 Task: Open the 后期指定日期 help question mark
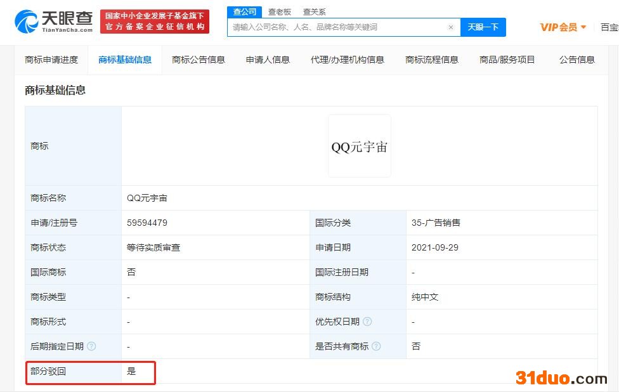(x=93, y=346)
